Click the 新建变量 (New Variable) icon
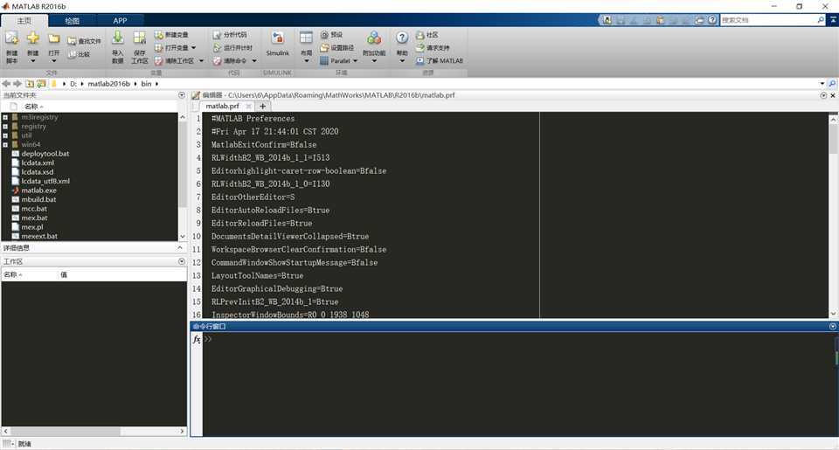This screenshot has width=839, height=450. [159, 35]
